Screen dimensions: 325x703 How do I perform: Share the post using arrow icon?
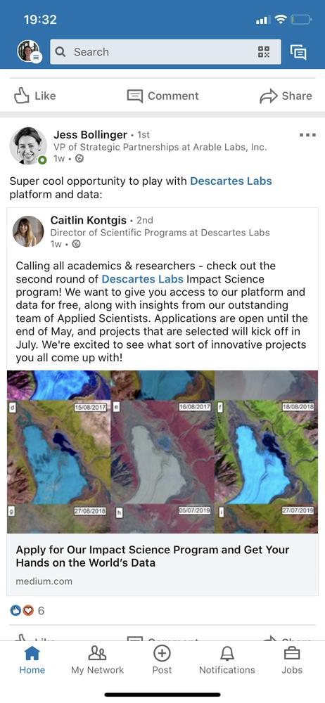[x=286, y=96]
